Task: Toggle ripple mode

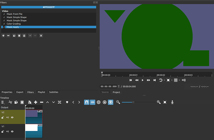Action: (99, 102)
